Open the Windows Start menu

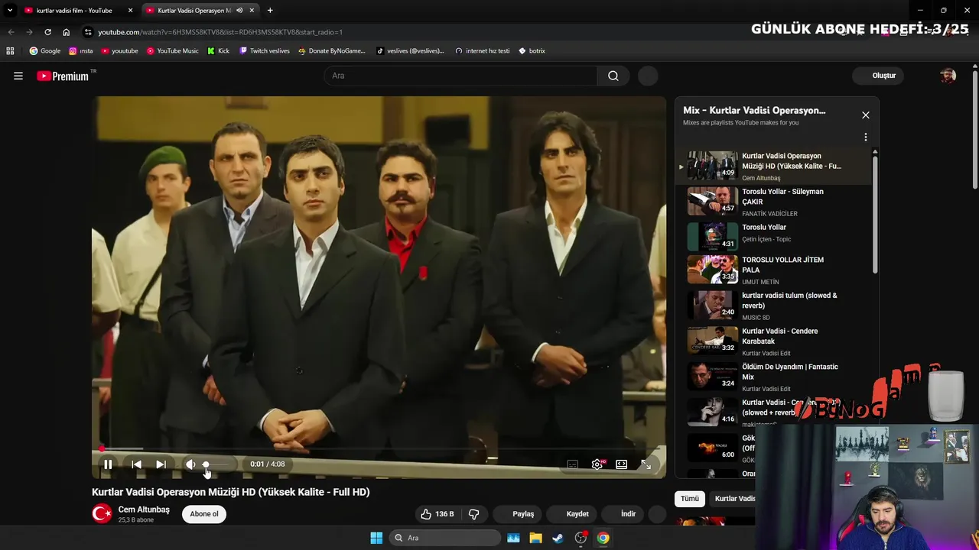(x=376, y=538)
